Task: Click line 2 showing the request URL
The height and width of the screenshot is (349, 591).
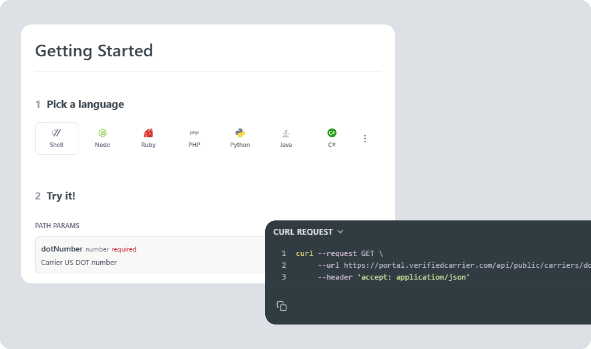Action: point(394,265)
